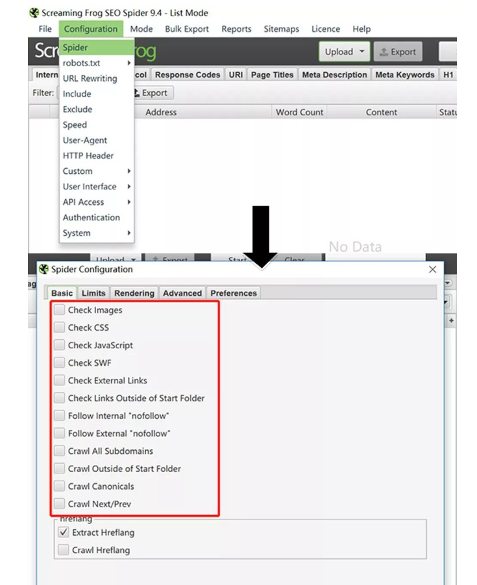Enable Check CSS checkbox
The image size is (477, 585).
click(x=59, y=328)
